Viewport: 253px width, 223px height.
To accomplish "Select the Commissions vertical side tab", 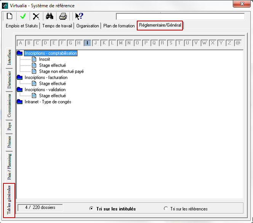I will [x=9, y=105].
